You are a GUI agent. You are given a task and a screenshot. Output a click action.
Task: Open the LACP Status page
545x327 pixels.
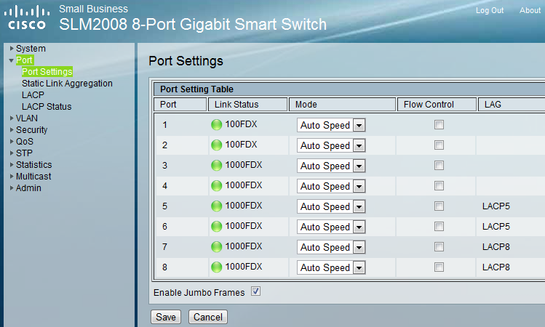[x=47, y=107]
